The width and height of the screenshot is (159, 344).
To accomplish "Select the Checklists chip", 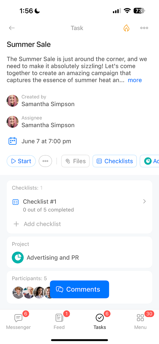I will (115, 161).
